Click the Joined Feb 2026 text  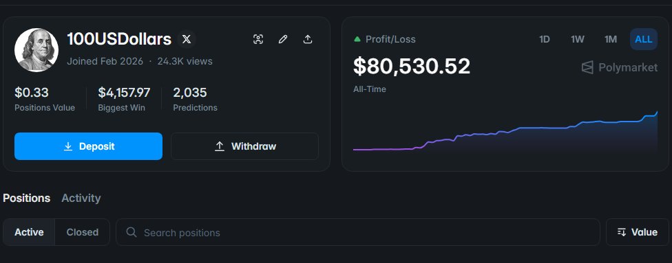point(105,61)
